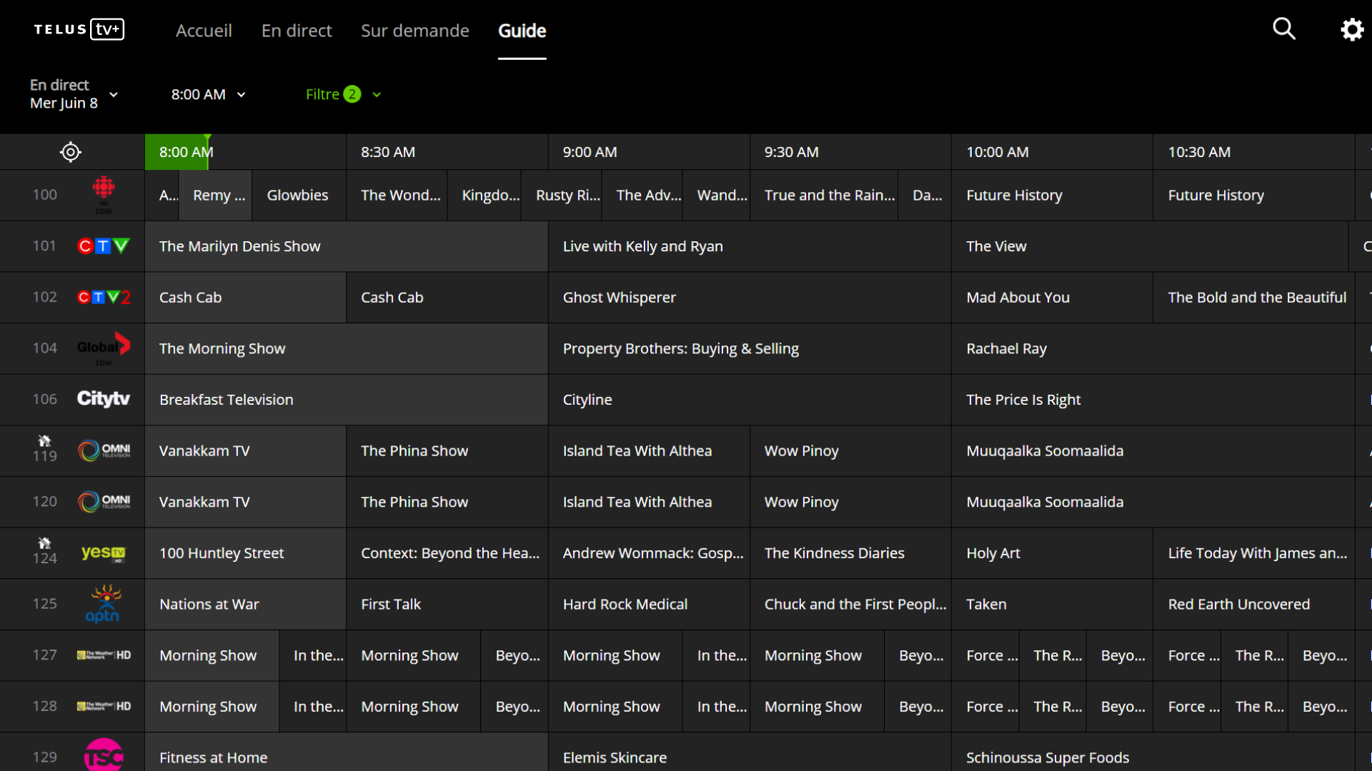The image size is (1372, 771).
Task: Select Red Earth Uncovered program
Action: (1254, 605)
